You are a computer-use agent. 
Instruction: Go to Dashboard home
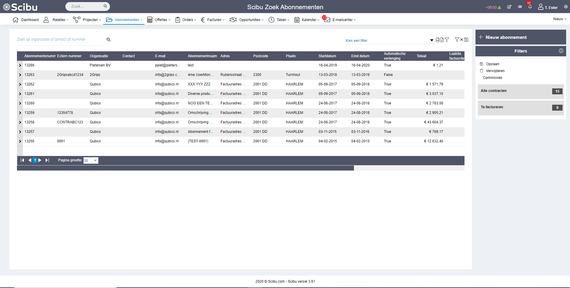coord(26,20)
